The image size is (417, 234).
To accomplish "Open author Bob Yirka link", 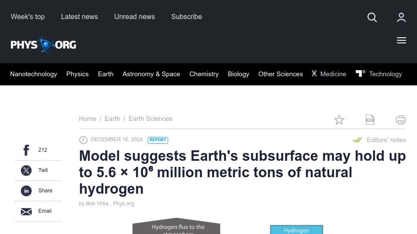I will point(97,204).
